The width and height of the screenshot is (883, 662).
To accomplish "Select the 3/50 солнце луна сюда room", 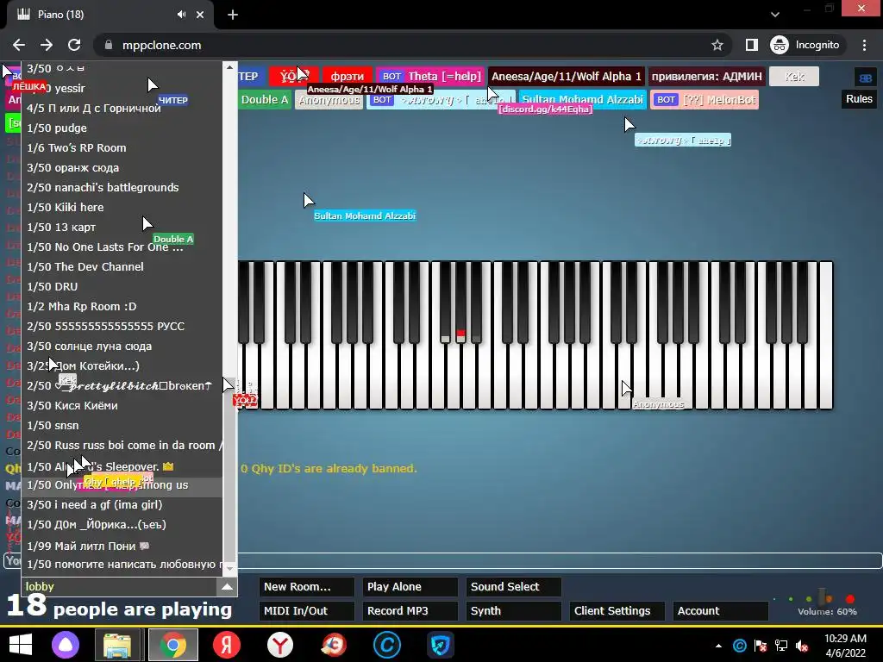I will coord(122,347).
